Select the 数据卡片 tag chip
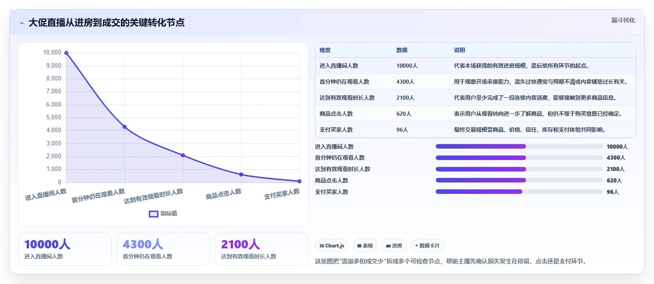The width and height of the screenshot is (654, 284). pyautogui.click(x=427, y=246)
